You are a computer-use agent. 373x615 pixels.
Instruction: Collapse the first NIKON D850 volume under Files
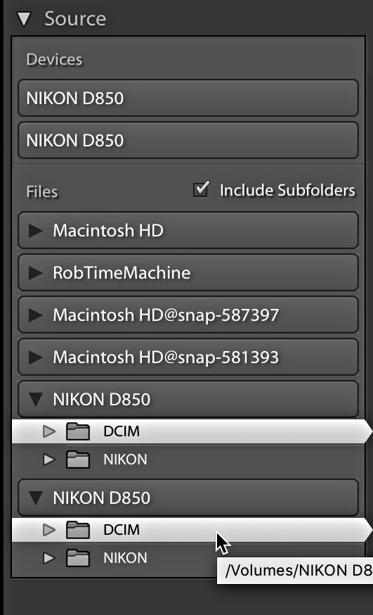(36, 400)
